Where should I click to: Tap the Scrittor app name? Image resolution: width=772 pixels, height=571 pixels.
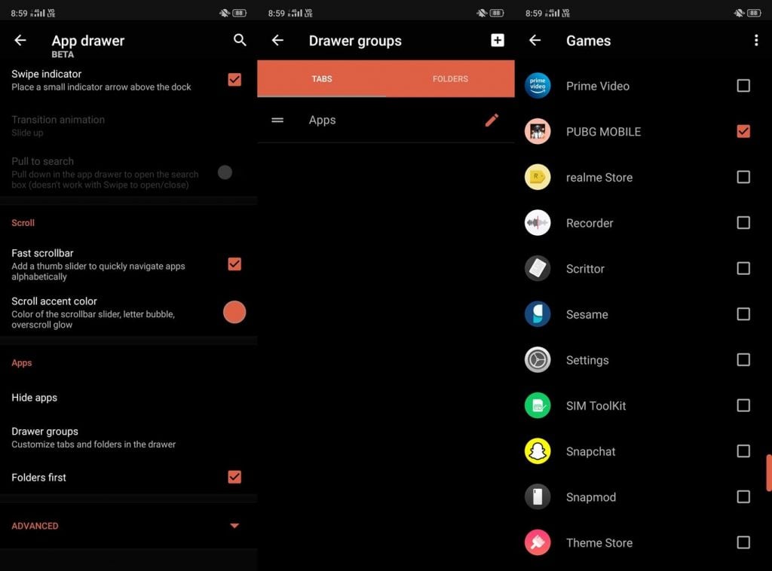click(x=585, y=269)
